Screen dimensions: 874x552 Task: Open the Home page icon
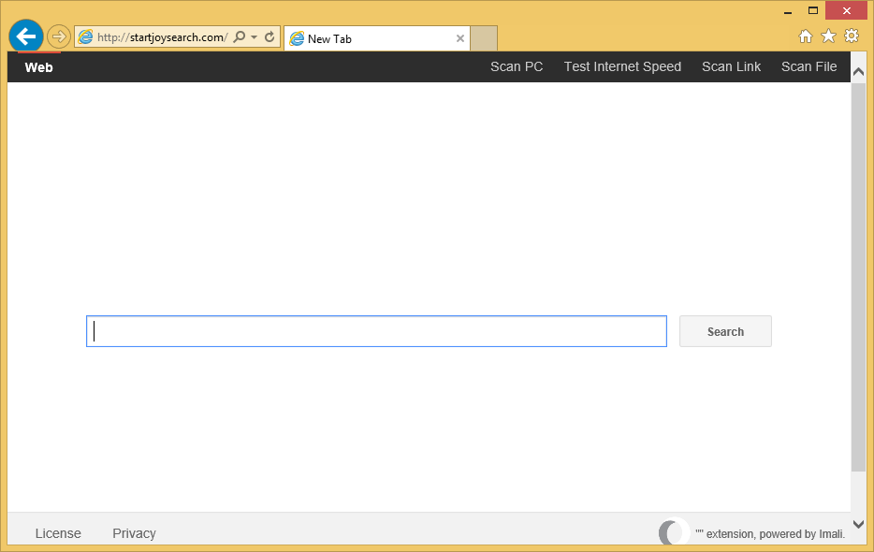[805, 36]
